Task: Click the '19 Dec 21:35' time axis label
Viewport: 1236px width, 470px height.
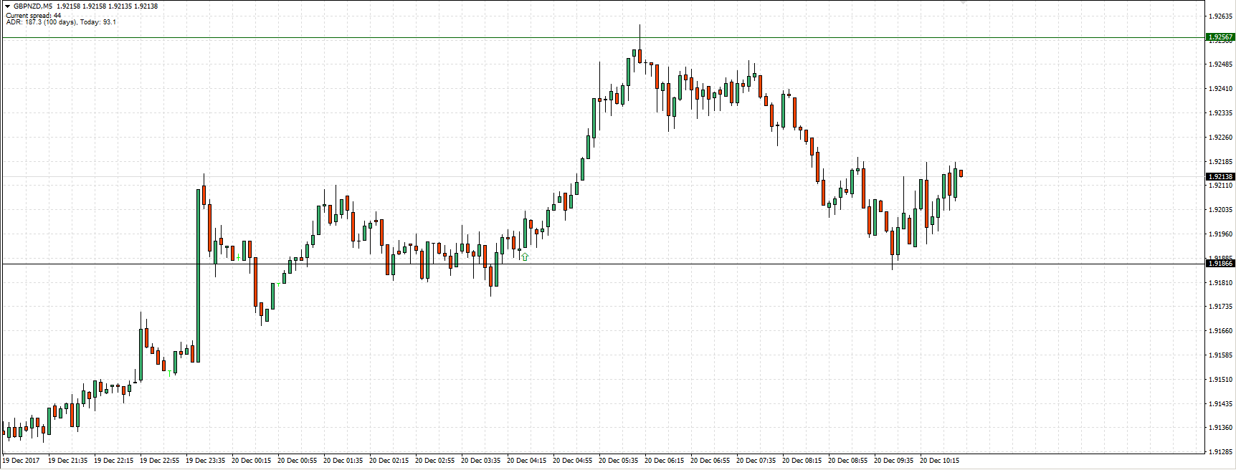Action: click(x=67, y=461)
